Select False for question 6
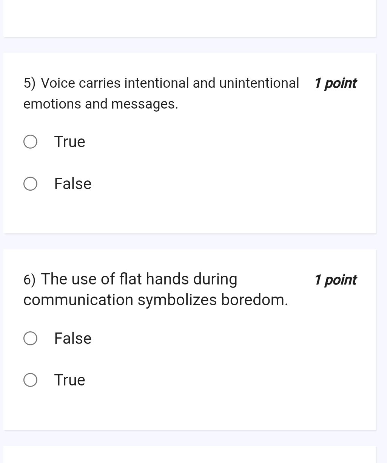This screenshot has height=463, width=387. (30, 338)
